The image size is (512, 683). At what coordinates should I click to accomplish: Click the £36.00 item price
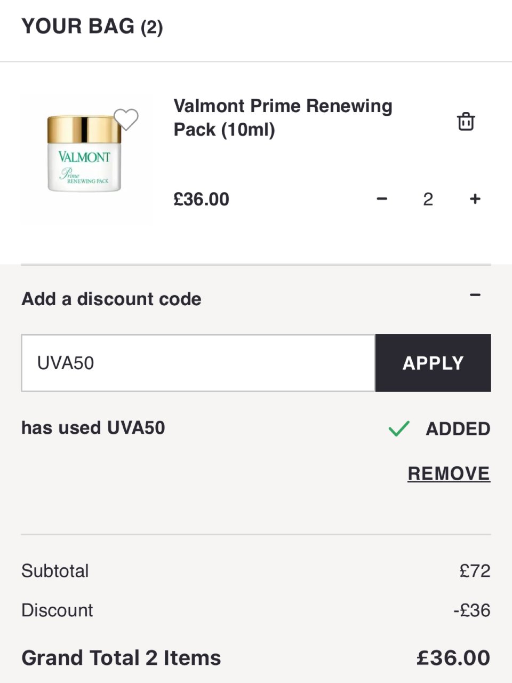[x=202, y=199]
